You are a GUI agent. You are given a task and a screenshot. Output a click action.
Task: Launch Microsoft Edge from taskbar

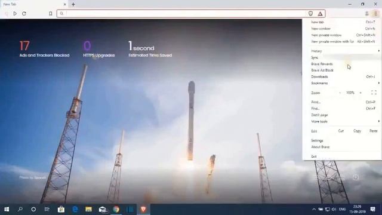pyautogui.click(x=75, y=209)
